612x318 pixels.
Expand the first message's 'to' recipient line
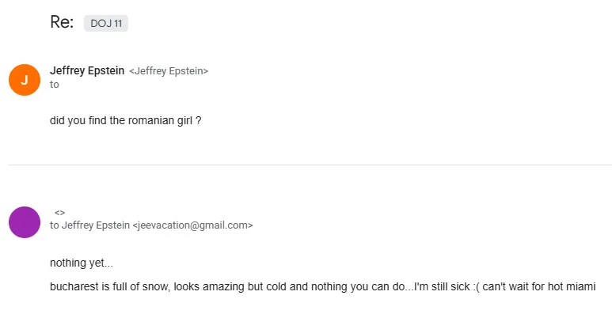pos(55,85)
